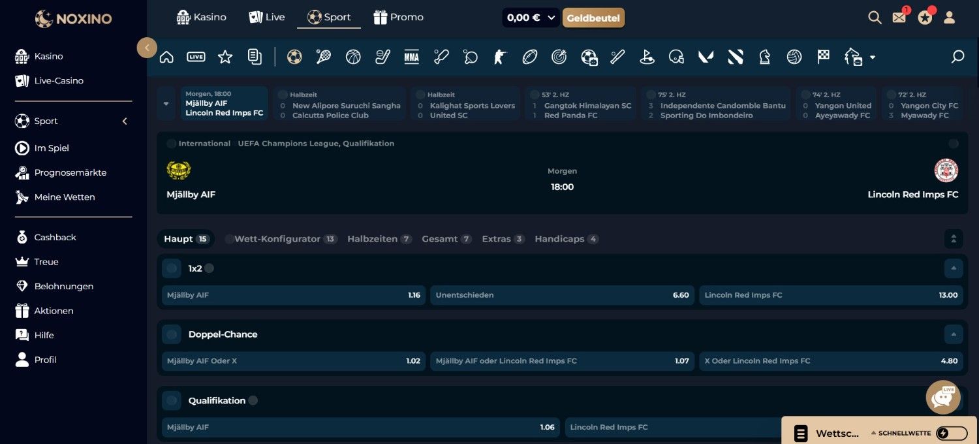Open the sportsbook home icon

pos(166,57)
